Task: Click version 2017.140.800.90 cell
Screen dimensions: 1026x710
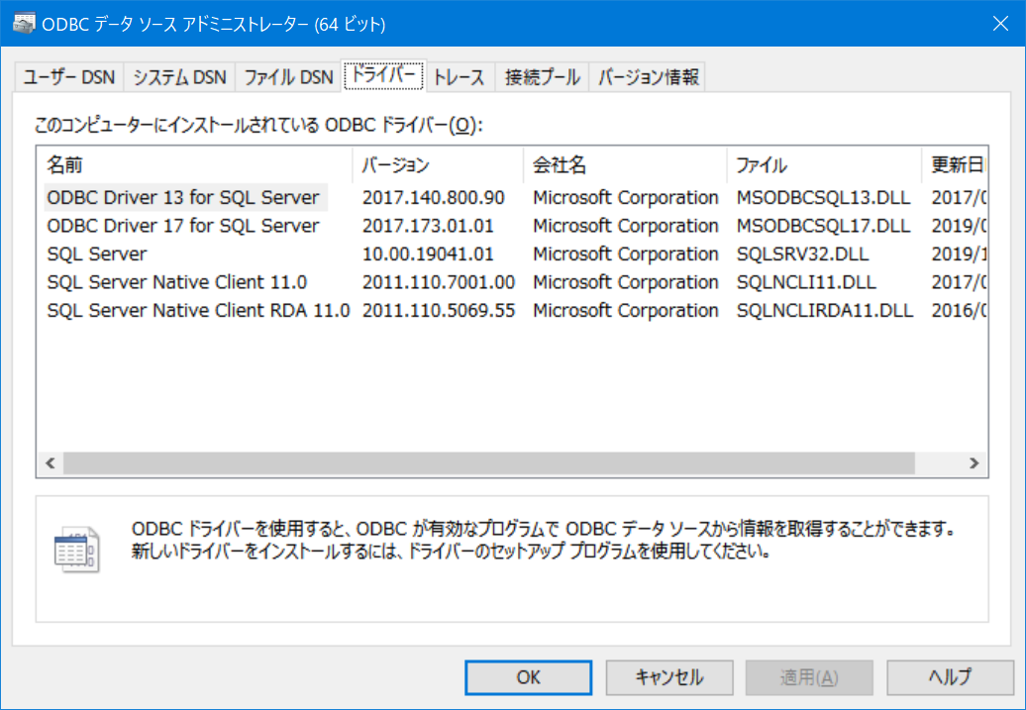Action: (433, 198)
